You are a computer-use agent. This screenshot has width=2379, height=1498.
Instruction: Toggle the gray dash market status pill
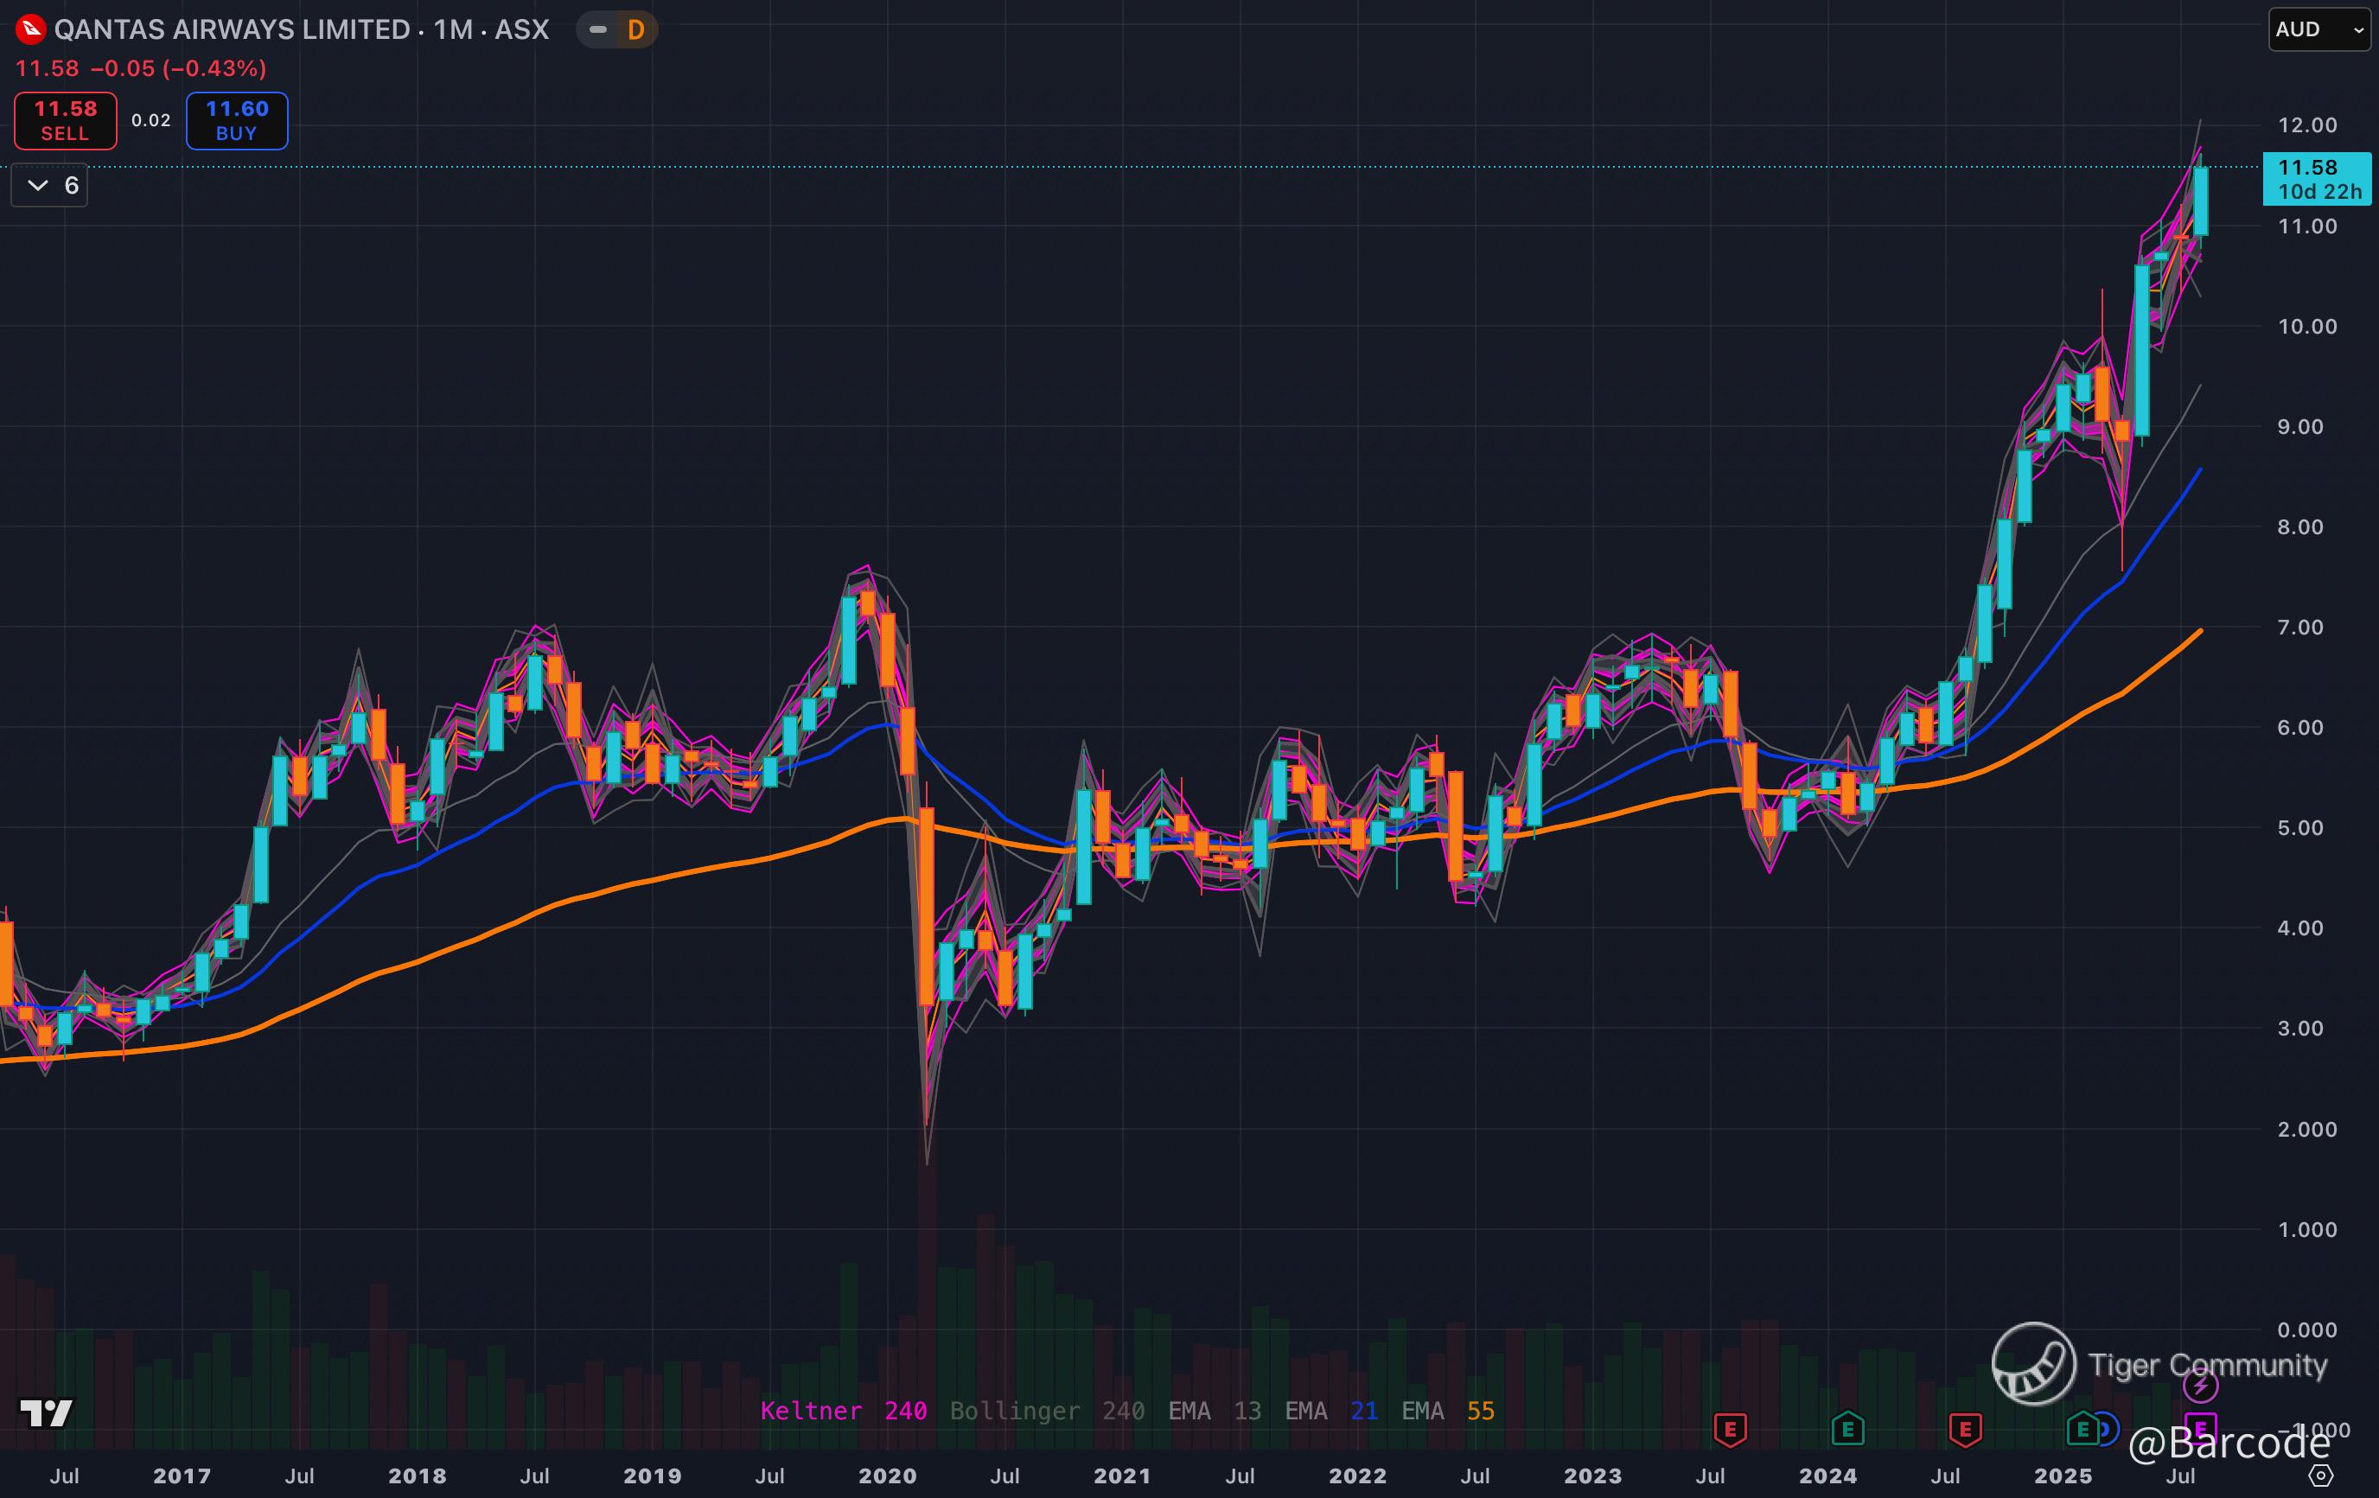click(x=597, y=29)
